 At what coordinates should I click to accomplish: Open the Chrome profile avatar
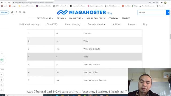pyautogui.click(x=165, y=3)
